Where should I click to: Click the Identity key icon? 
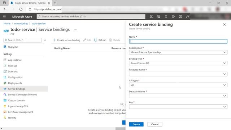point(5,118)
